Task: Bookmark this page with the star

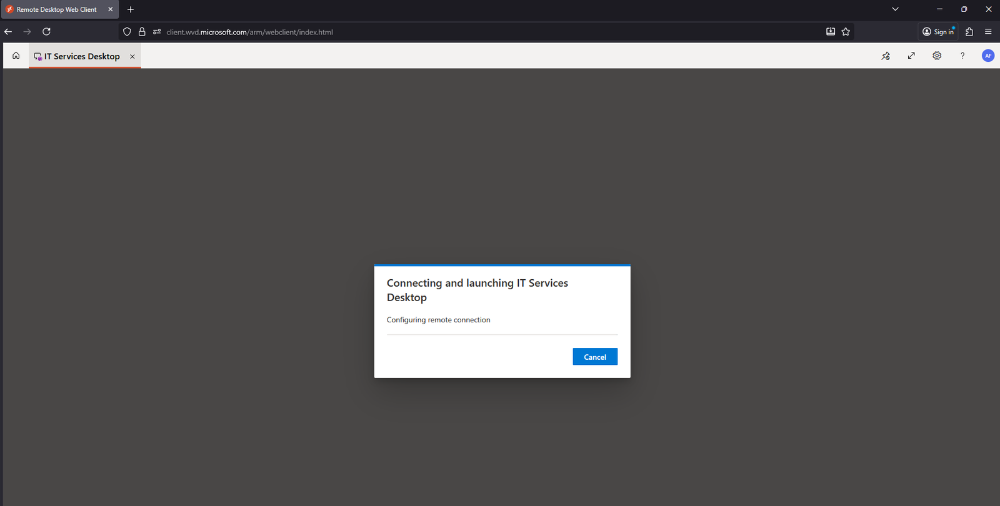Action: [x=846, y=32]
